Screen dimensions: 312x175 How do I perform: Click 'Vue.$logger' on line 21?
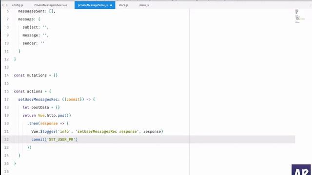(x=43, y=131)
